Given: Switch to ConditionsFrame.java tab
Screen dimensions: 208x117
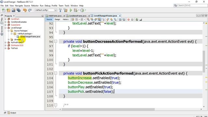Looking at the screenshot, I should [78, 16].
